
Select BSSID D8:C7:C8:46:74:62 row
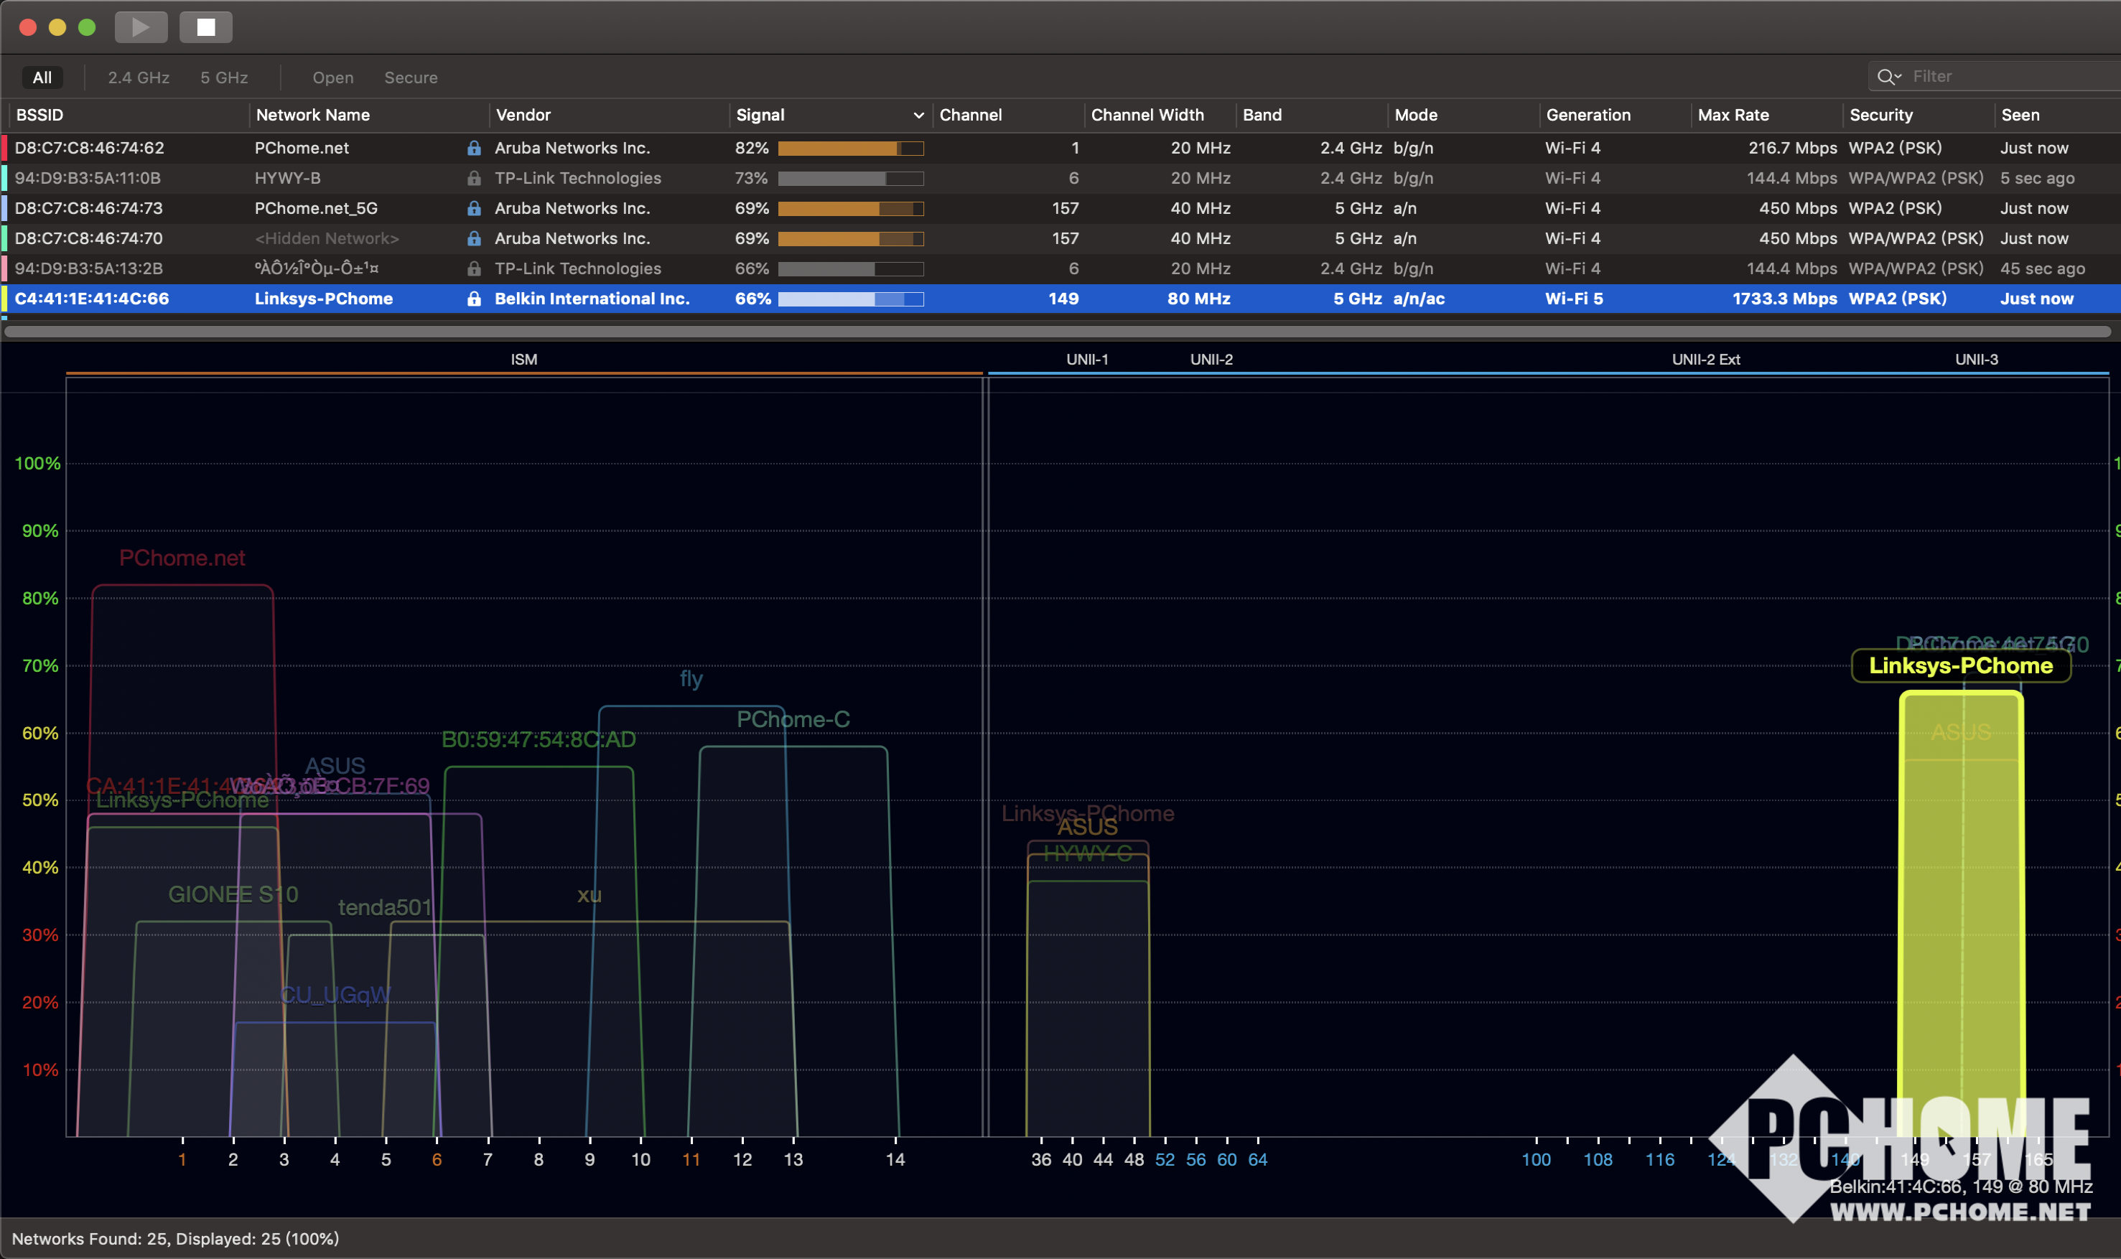tap(1060, 148)
